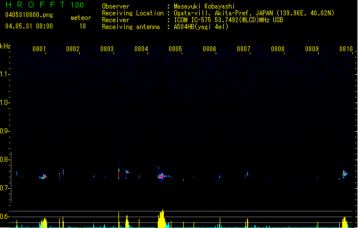Image resolution: width=358 pixels, height=228 pixels.
Task: Select the 0808 time marker label
Action: tap(278, 49)
